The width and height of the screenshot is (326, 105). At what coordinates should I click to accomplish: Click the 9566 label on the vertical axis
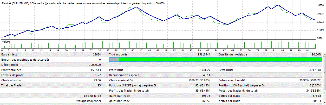tap(320, 38)
